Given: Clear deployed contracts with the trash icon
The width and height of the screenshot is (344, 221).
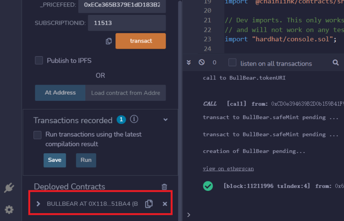Looking at the screenshot, I should pos(164,187).
